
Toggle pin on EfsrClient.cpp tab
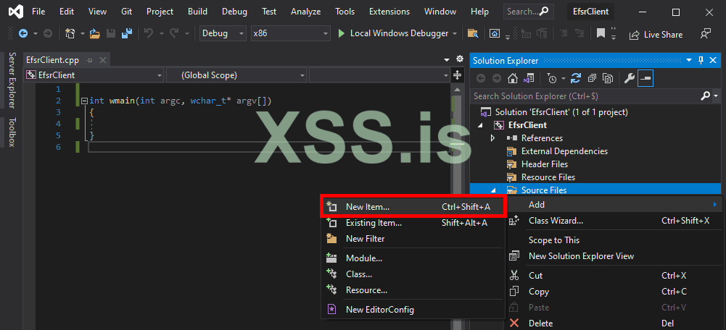(90, 60)
